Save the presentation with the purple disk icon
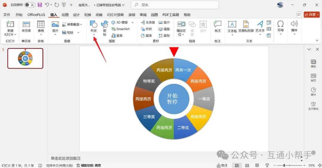This screenshot has width=322, height=168. 40,5
